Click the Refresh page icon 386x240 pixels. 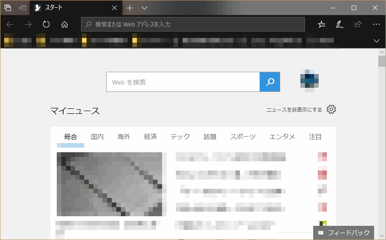tap(46, 24)
